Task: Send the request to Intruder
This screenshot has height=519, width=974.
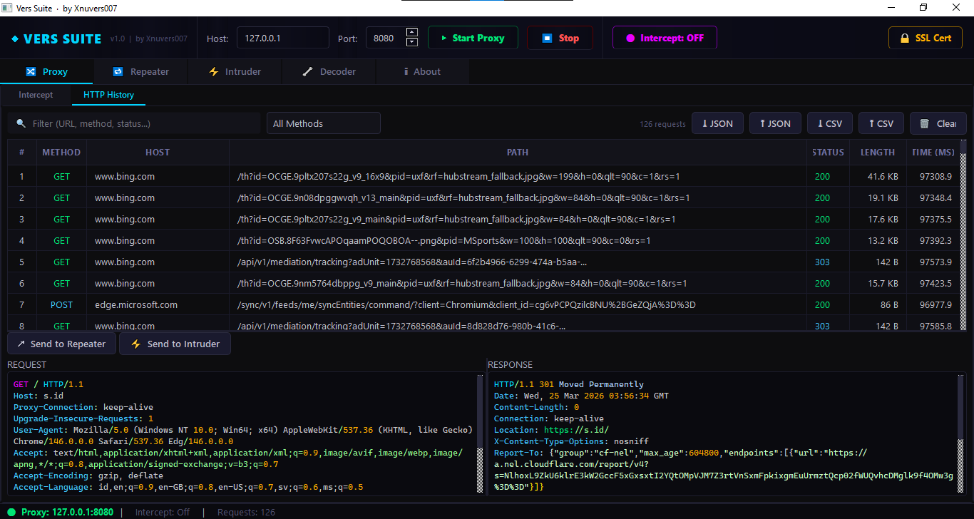Action: click(x=175, y=343)
